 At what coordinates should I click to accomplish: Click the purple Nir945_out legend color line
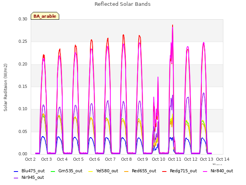point(16,178)
